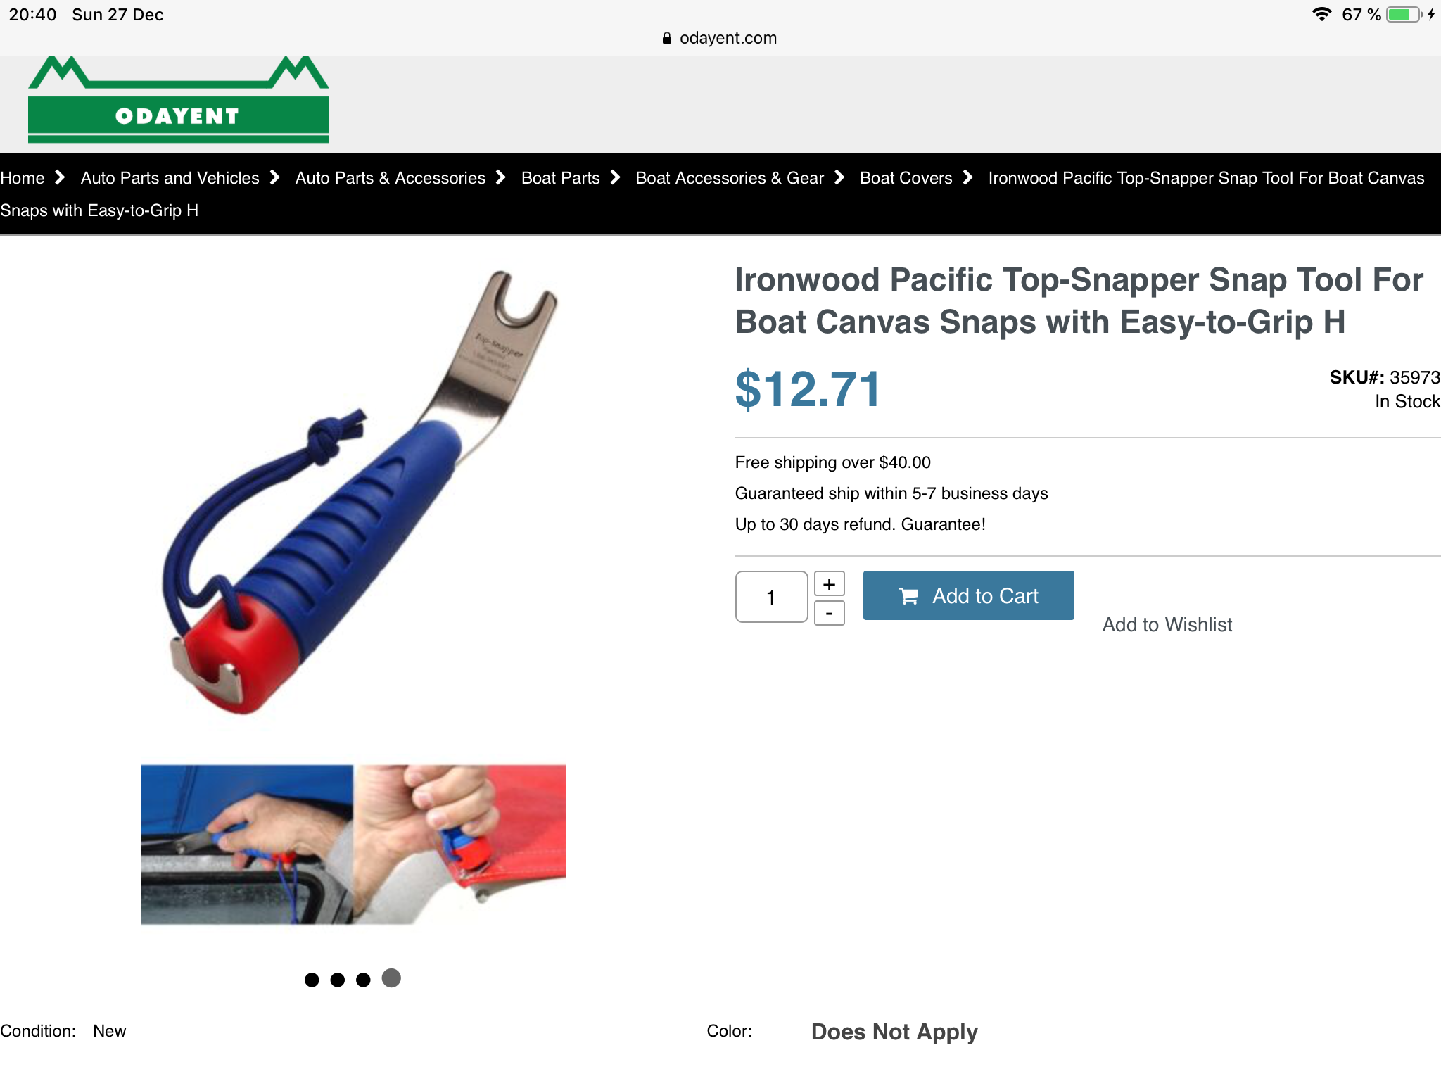Click the Odayent logo
The width and height of the screenshot is (1441, 1081).
coord(179,99)
